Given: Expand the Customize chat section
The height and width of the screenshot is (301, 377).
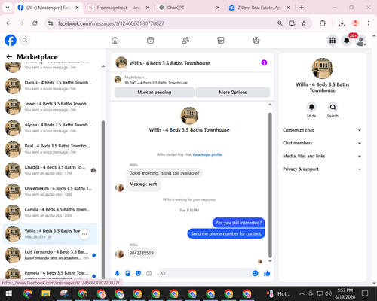Looking at the screenshot, I should point(321,130).
